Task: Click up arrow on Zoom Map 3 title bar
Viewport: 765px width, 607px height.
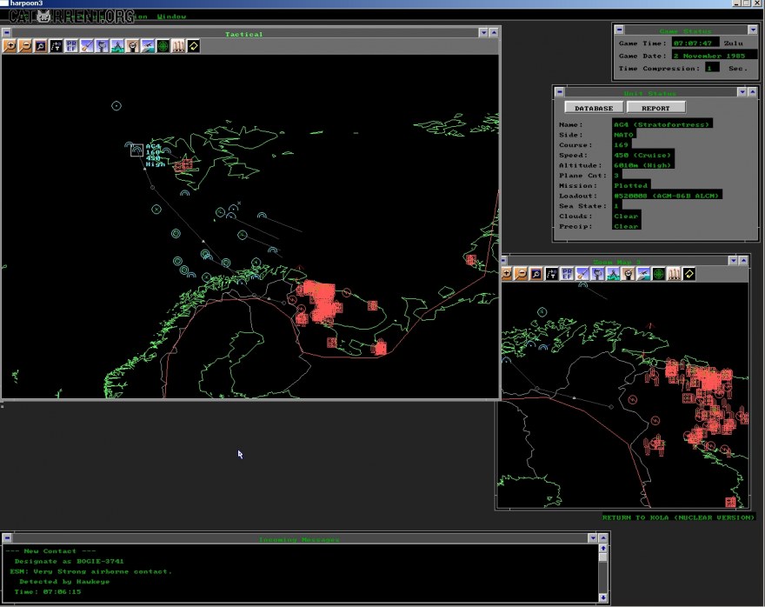Action: [743, 261]
